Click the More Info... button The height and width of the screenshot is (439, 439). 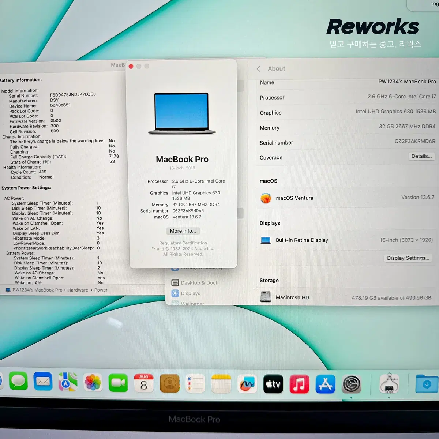pos(183,231)
